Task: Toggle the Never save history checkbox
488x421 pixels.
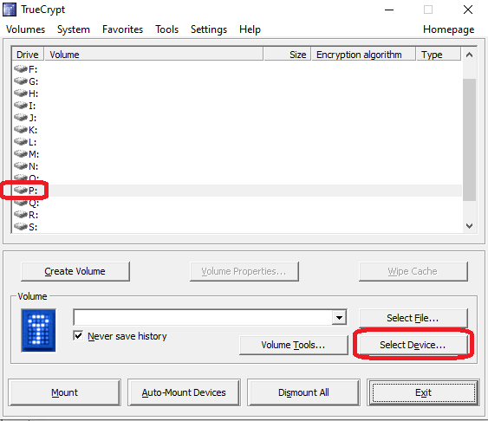Action: 78,335
